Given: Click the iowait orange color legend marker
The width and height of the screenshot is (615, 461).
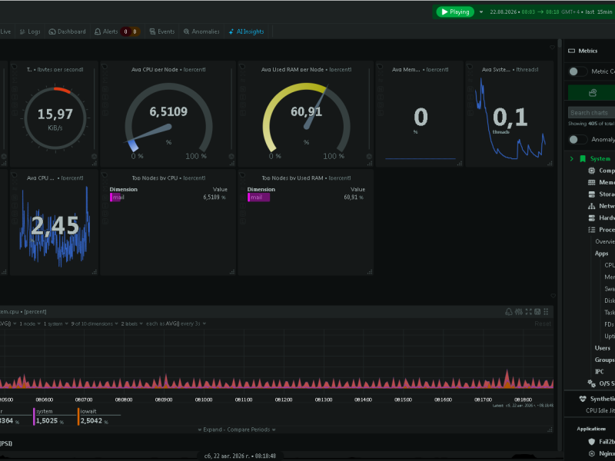Looking at the screenshot, I should pos(78,416).
